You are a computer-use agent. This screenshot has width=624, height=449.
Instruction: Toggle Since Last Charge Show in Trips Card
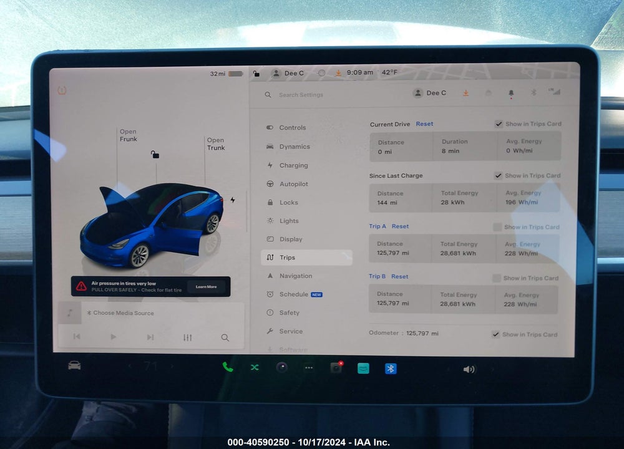(498, 175)
